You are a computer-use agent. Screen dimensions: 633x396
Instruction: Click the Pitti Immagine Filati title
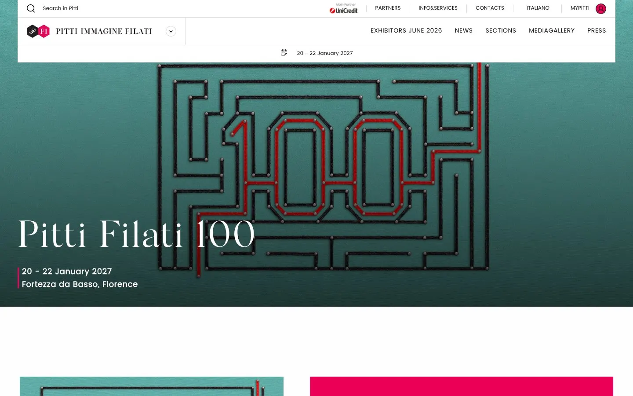coord(104,31)
